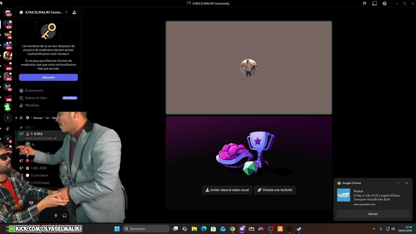This screenshot has height=234, width=416.
Task: Open Membres section
Action: point(32,105)
